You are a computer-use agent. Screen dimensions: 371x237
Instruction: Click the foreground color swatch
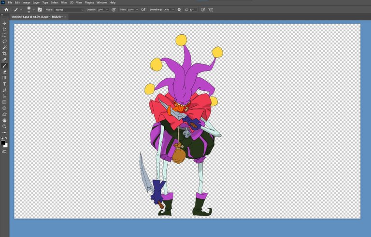(x=3, y=143)
